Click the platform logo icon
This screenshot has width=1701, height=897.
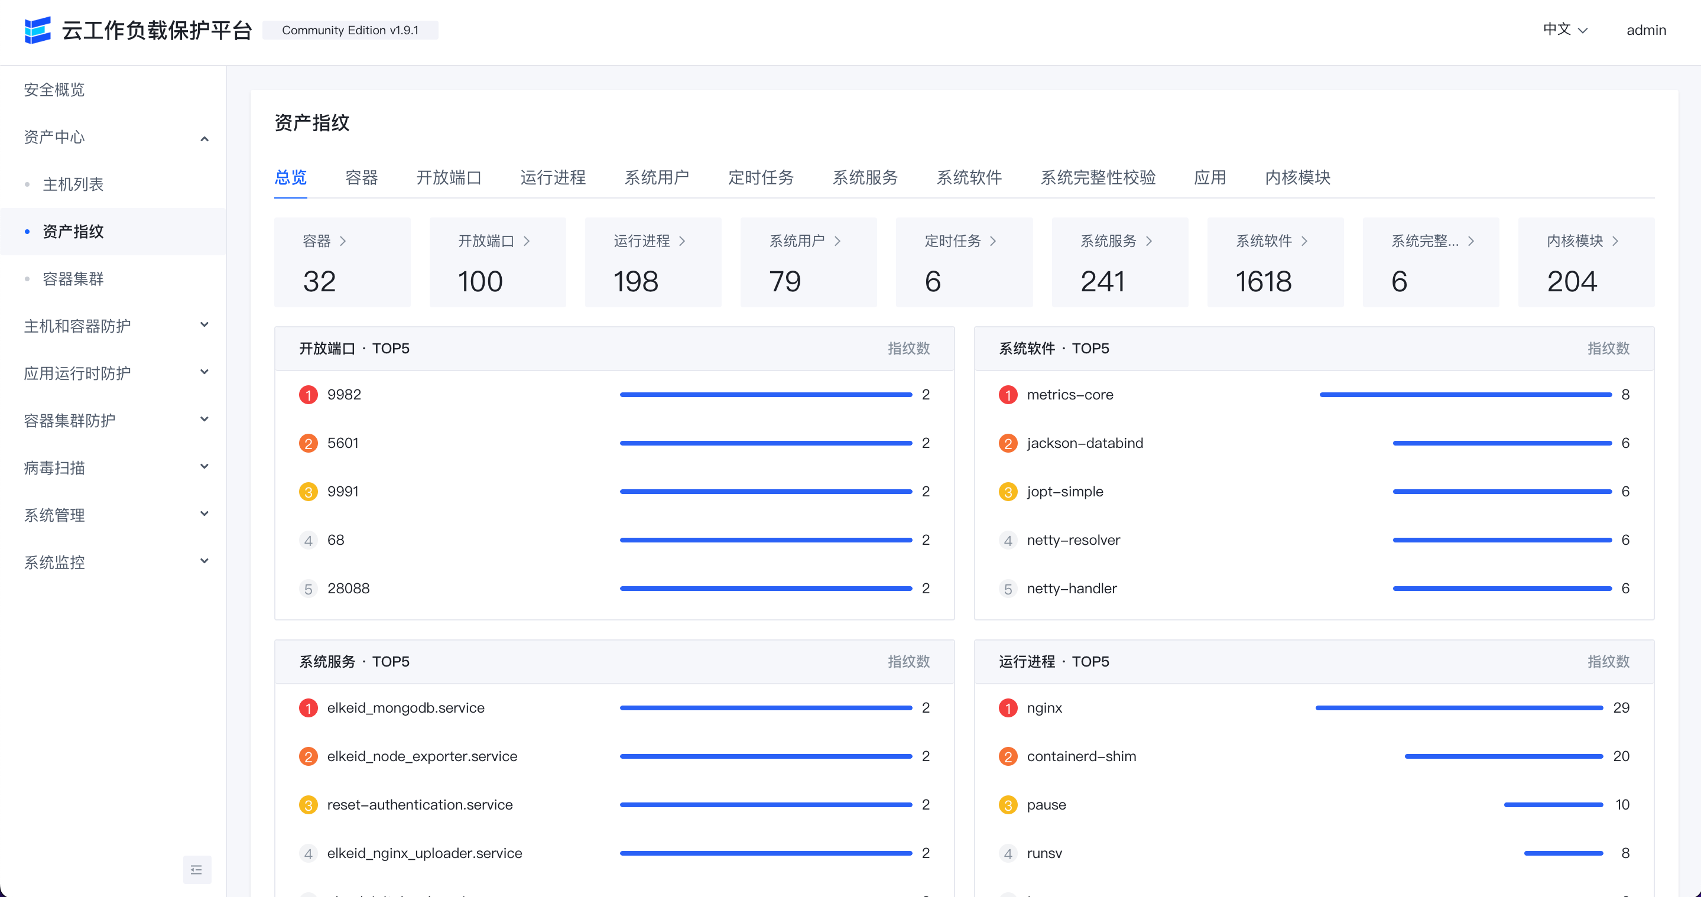[x=37, y=30]
